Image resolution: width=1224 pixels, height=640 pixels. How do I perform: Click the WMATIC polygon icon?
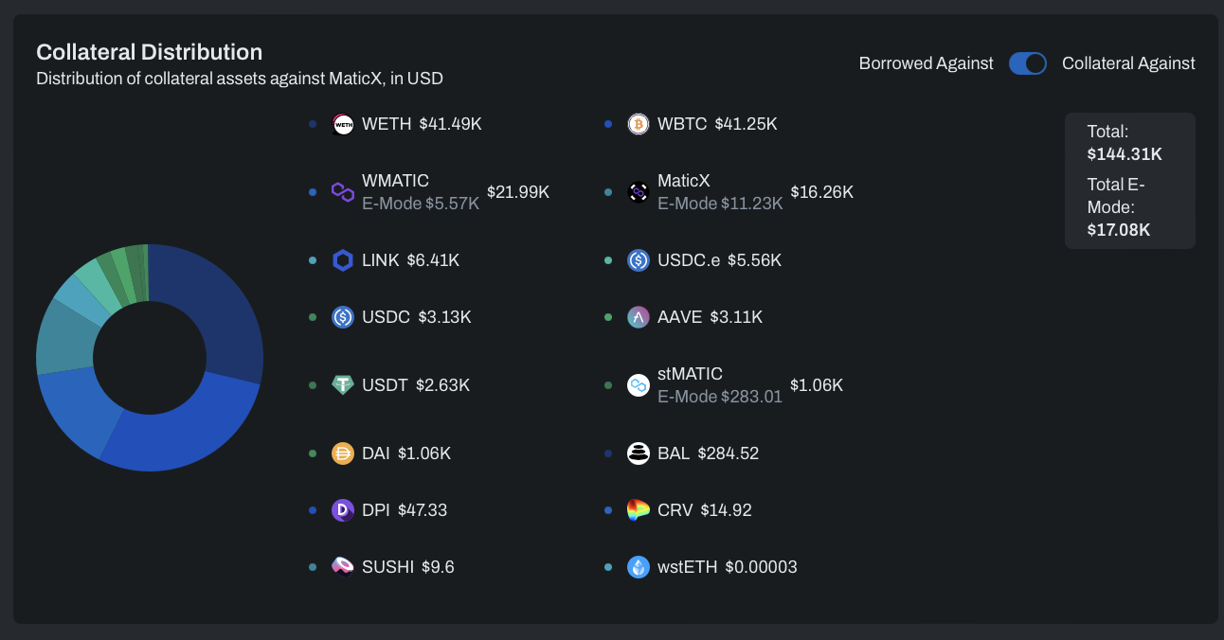tap(343, 192)
